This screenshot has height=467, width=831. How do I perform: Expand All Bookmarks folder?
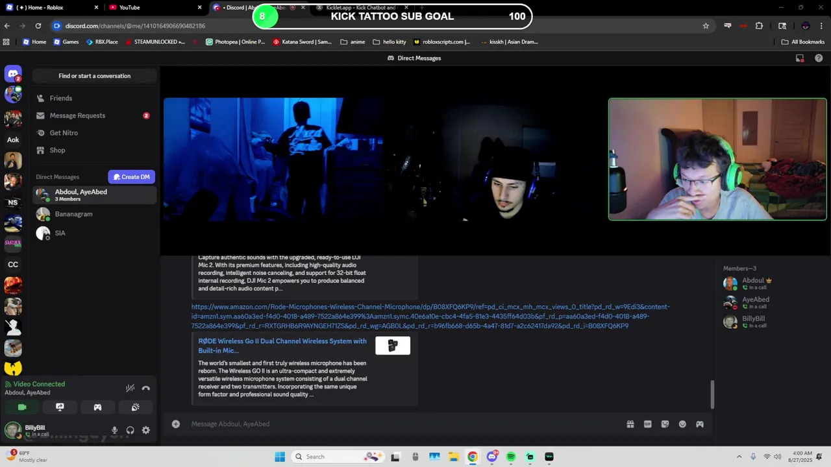[x=802, y=42]
